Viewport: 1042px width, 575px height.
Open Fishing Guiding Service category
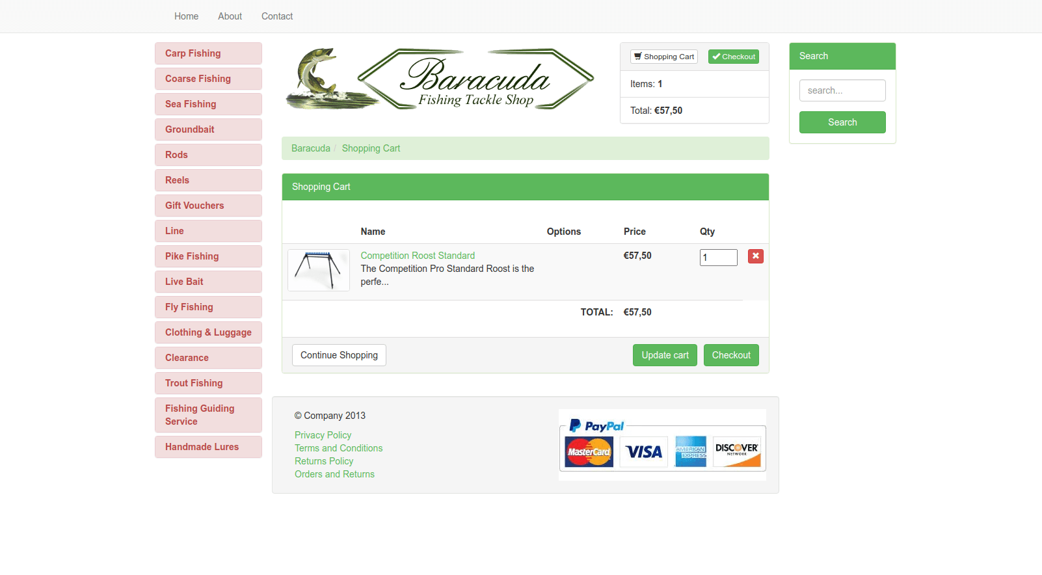(208, 415)
